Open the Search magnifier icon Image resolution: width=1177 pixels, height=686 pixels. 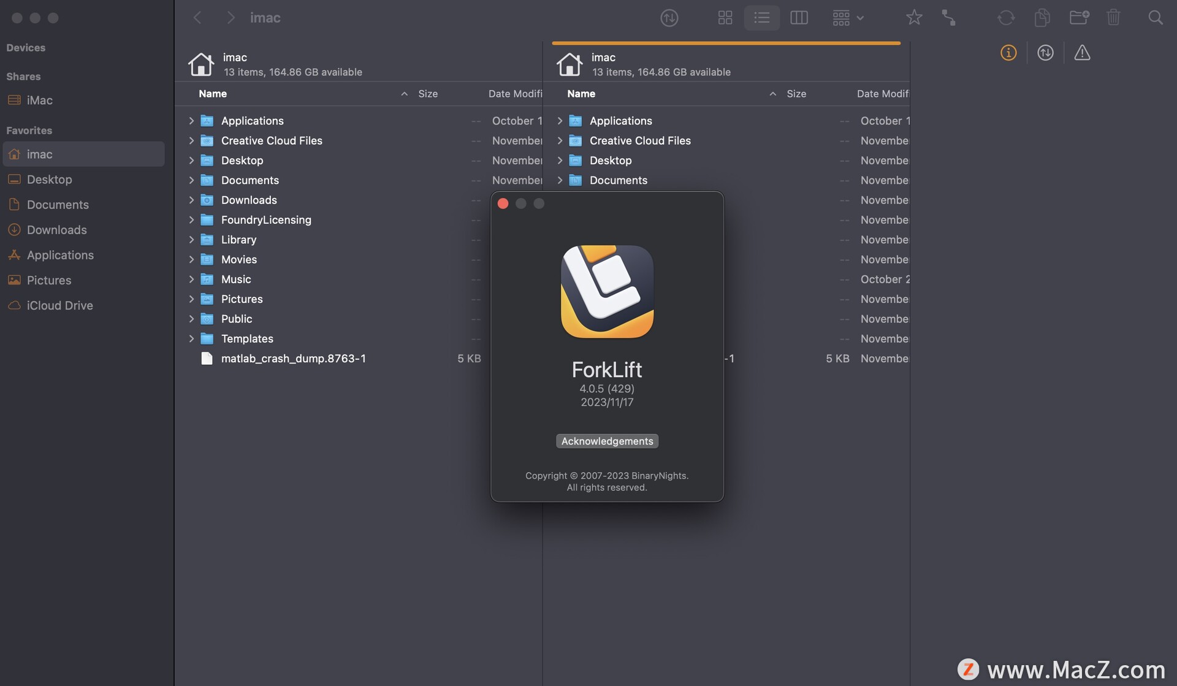pyautogui.click(x=1156, y=18)
